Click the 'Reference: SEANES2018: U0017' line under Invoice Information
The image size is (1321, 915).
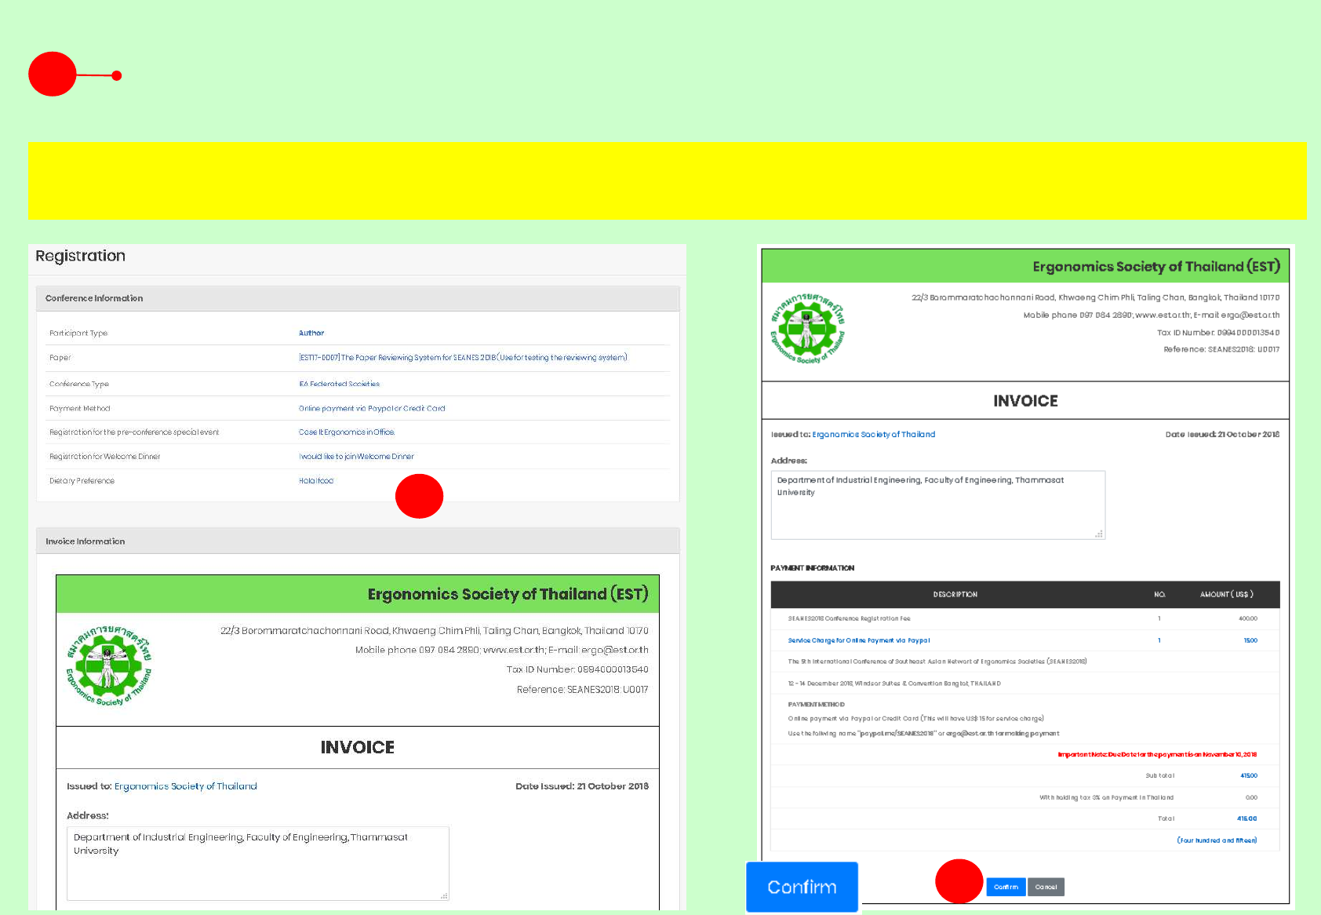click(x=583, y=689)
